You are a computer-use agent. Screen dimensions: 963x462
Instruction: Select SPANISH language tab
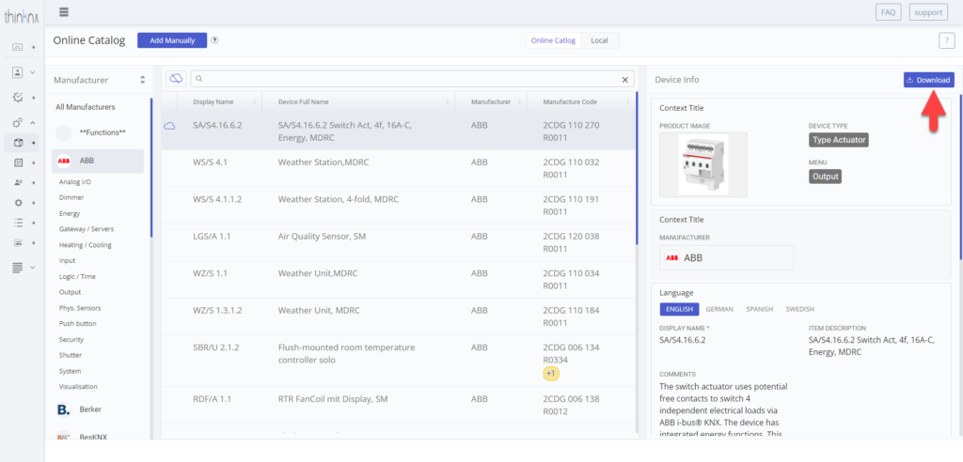[760, 309]
